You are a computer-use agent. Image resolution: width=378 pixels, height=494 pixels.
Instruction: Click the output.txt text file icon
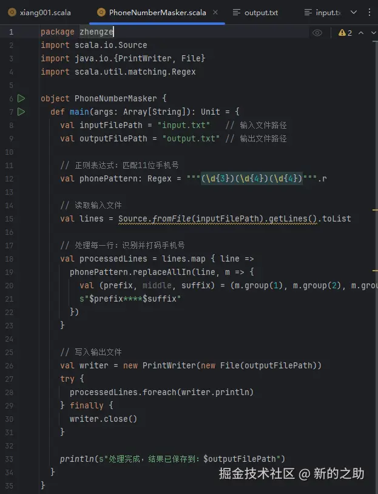click(236, 13)
